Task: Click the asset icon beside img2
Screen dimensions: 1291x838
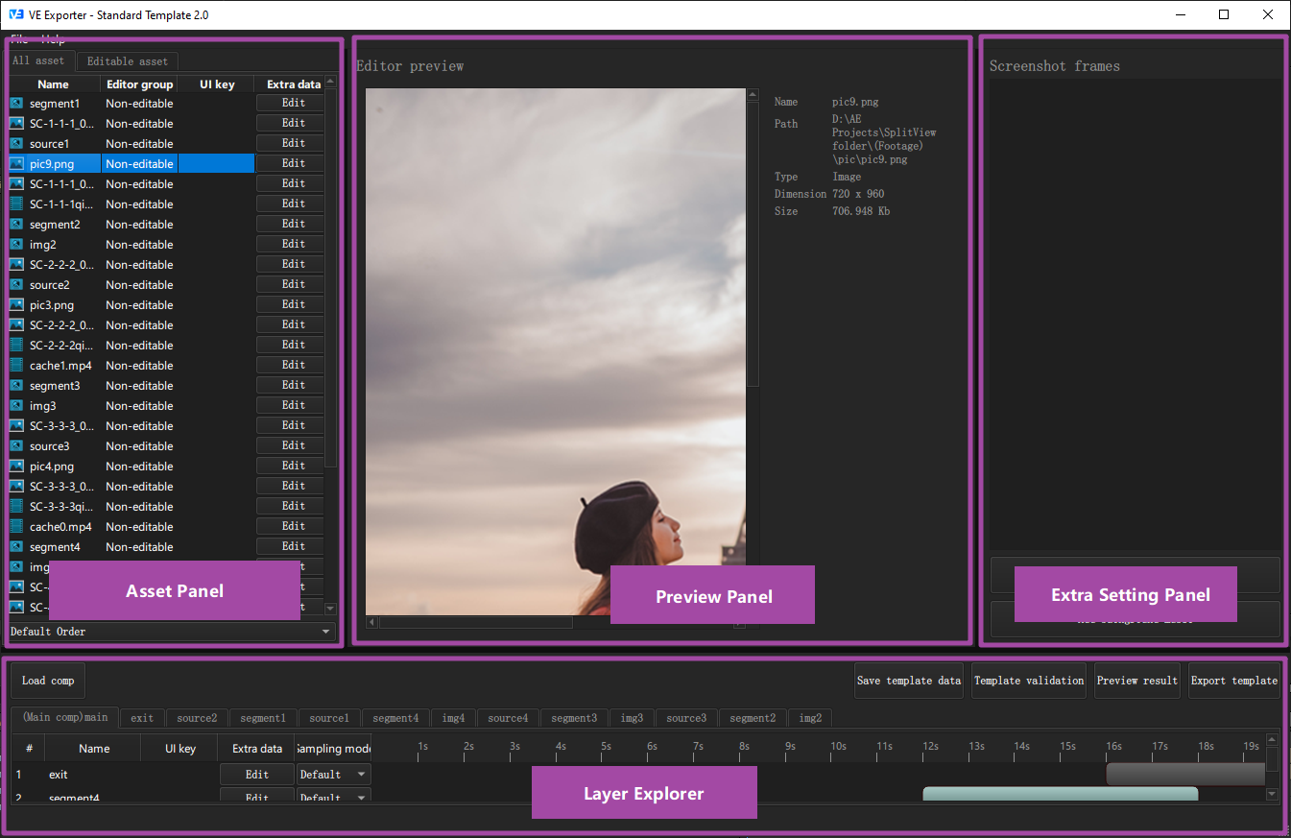Action: tap(15, 244)
